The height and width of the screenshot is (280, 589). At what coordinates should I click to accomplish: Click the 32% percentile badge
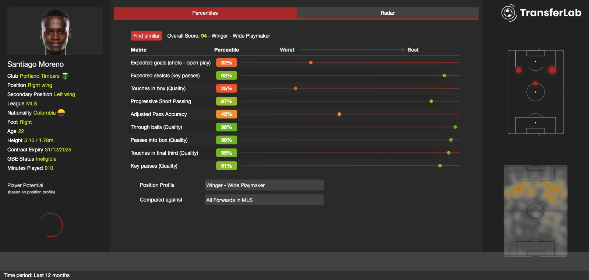(226, 63)
